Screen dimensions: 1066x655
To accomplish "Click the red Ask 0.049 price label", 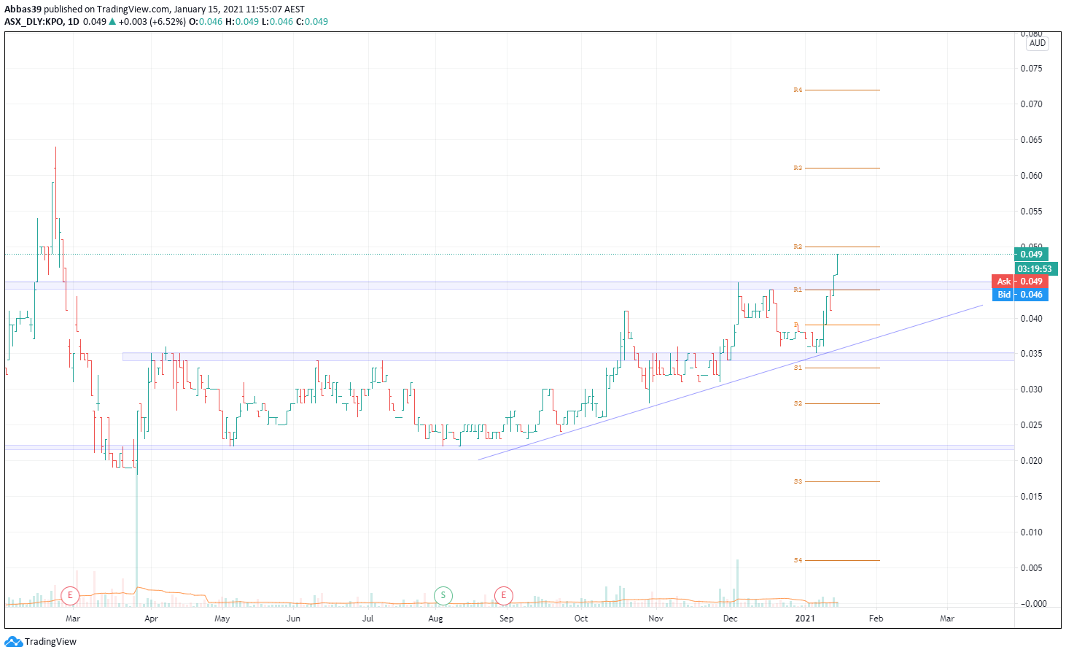I will 1021,282.
